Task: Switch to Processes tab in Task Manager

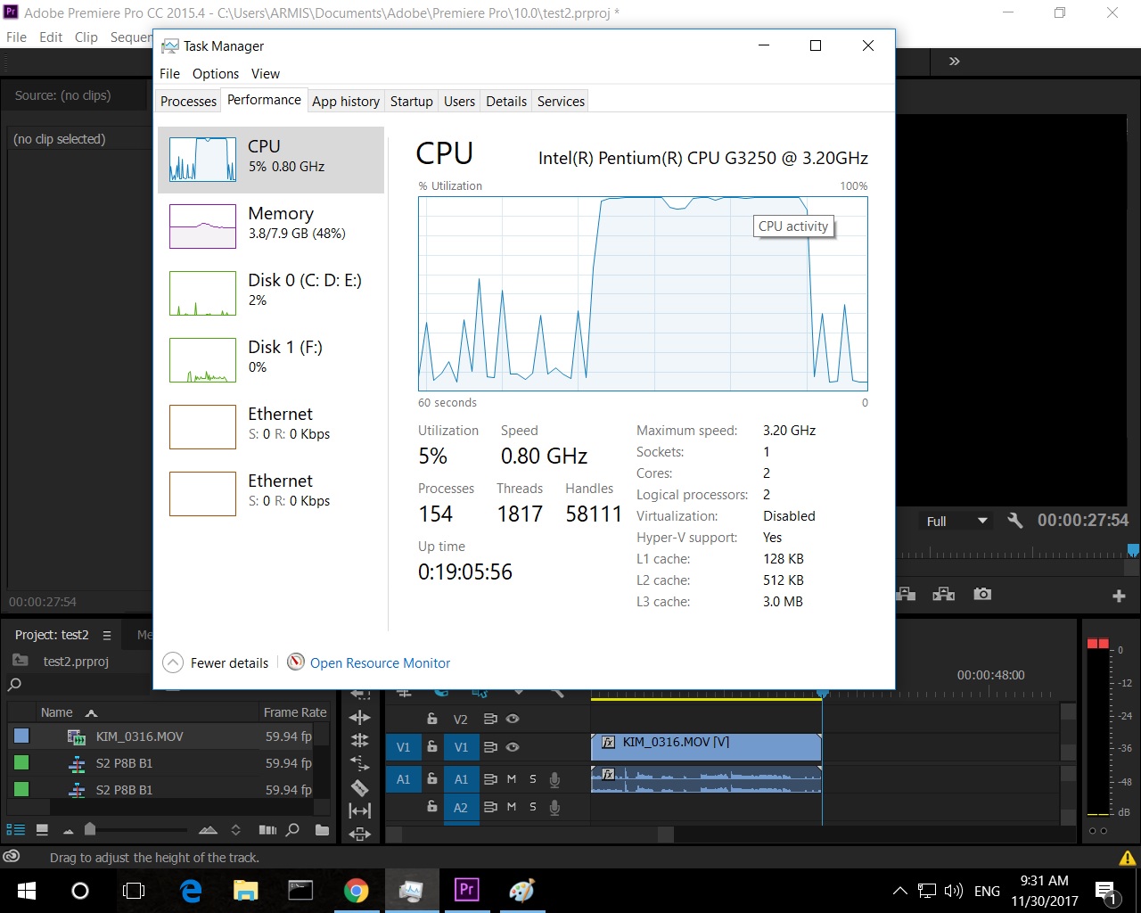Action: coord(188,101)
